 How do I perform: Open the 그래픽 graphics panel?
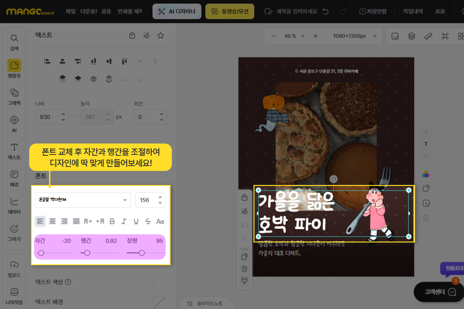[x=14, y=97]
